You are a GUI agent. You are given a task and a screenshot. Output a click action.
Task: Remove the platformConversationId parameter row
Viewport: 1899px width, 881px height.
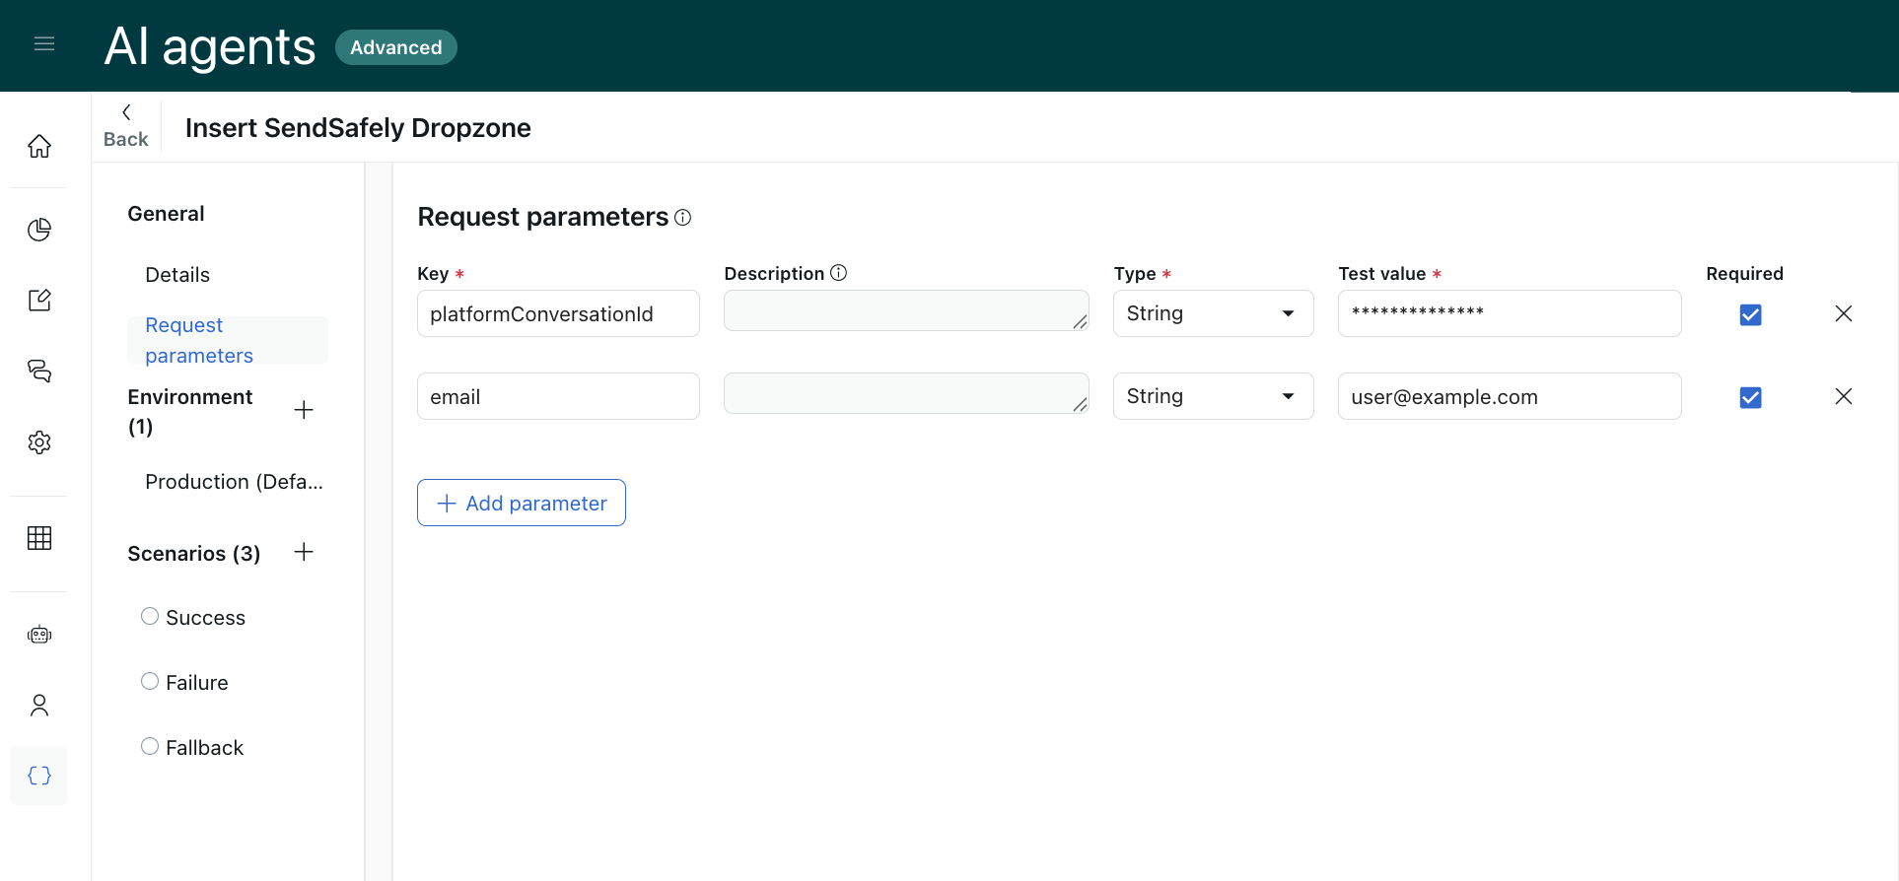[x=1844, y=313]
